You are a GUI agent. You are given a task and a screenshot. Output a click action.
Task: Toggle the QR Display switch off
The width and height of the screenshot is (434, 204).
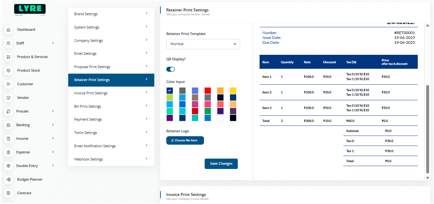[x=171, y=69]
